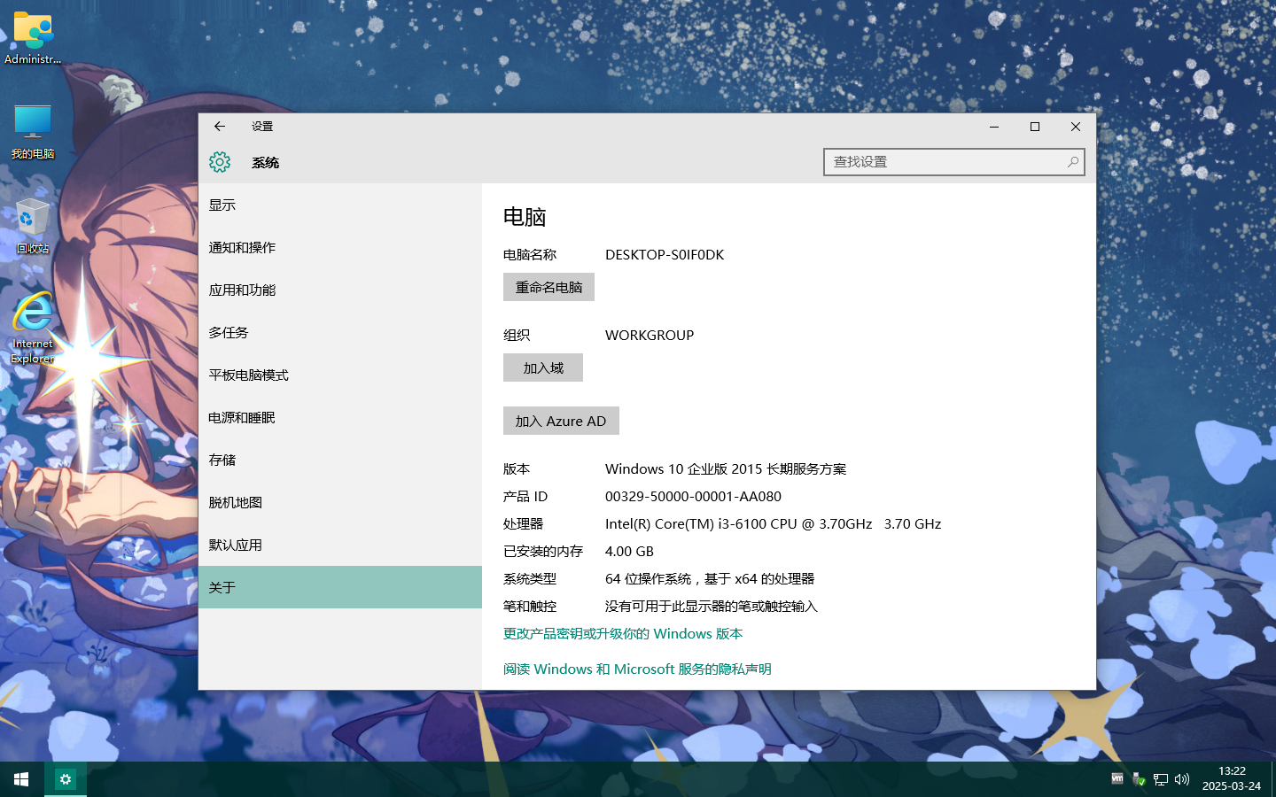Click the Intel(R) Core(TM) i3-6100 processor text
Screen dimensions: 1276x797
pos(773,523)
